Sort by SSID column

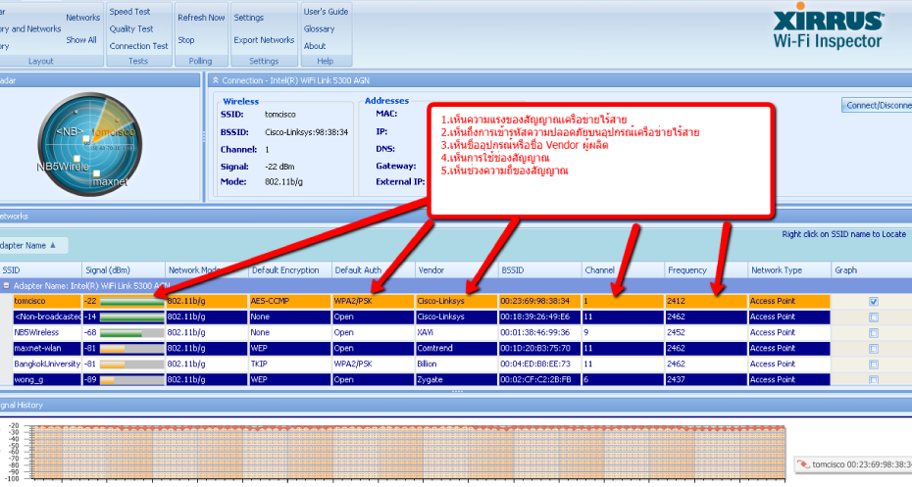tap(41, 270)
